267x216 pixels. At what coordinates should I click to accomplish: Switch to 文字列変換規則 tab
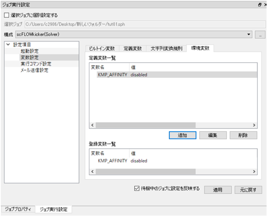pyautogui.click(x=167, y=49)
